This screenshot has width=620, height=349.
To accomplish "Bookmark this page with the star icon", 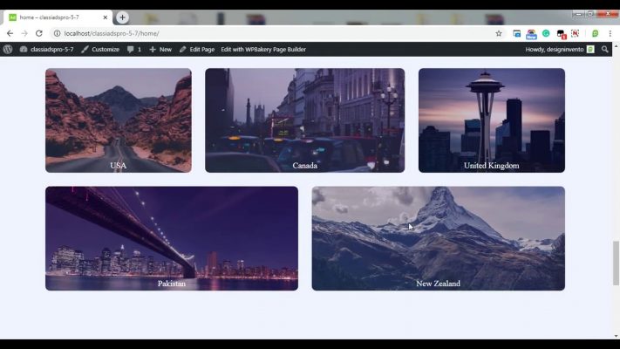I will 499,33.
